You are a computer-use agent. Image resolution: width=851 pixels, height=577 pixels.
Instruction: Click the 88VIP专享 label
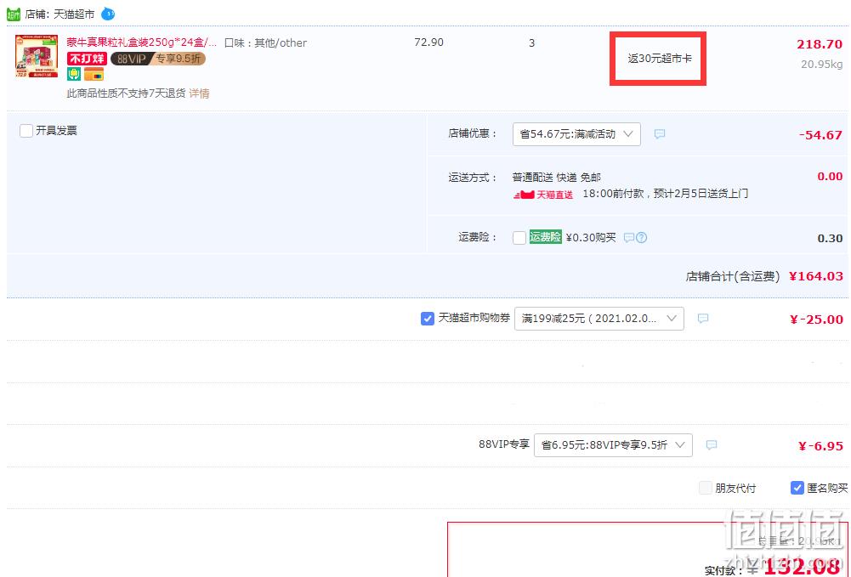(503, 444)
